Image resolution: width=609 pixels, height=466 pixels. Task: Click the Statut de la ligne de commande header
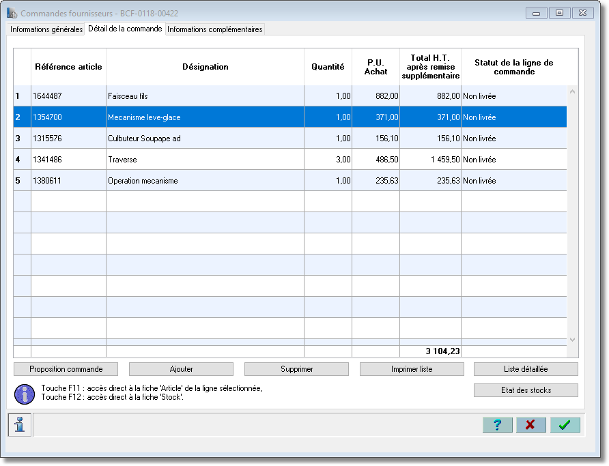[x=514, y=67]
